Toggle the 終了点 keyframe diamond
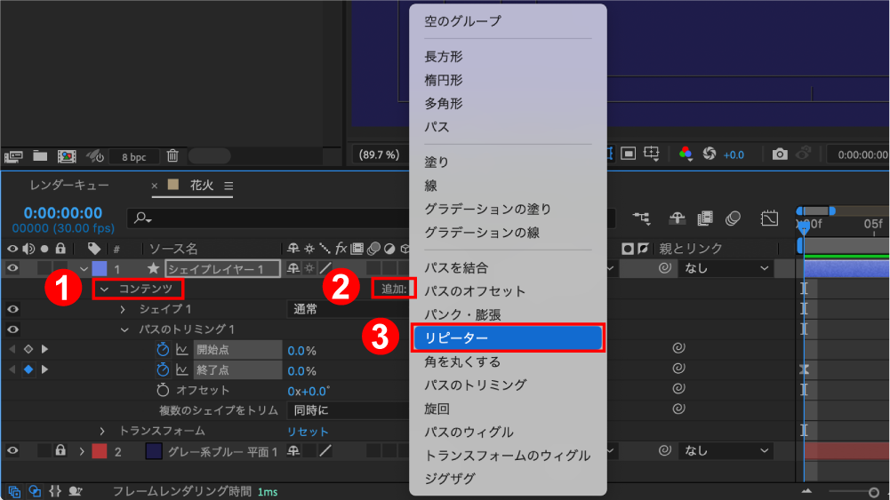This screenshot has height=500, width=890. click(28, 369)
